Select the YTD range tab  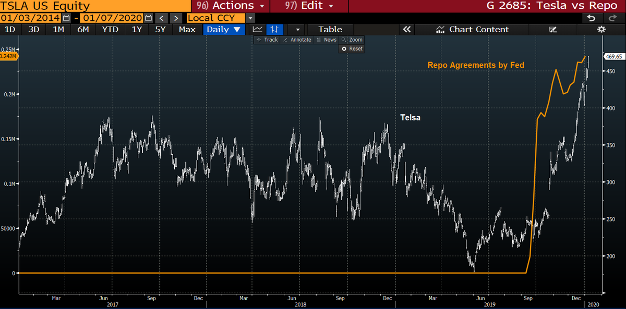[x=110, y=30]
